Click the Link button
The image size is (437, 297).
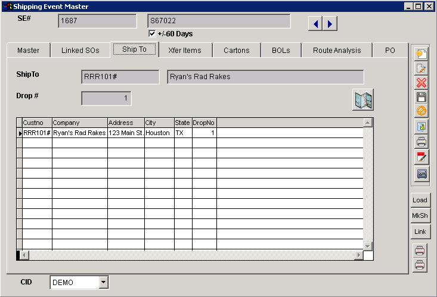[420, 232]
